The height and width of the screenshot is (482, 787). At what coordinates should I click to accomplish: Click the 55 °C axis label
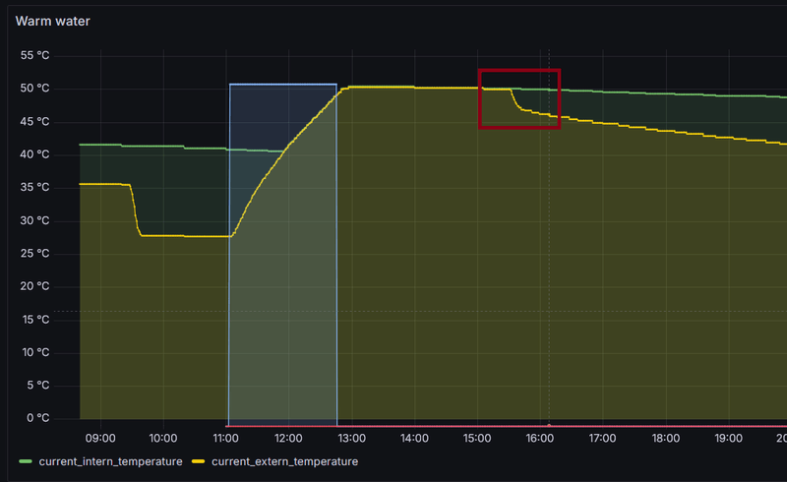click(34, 55)
